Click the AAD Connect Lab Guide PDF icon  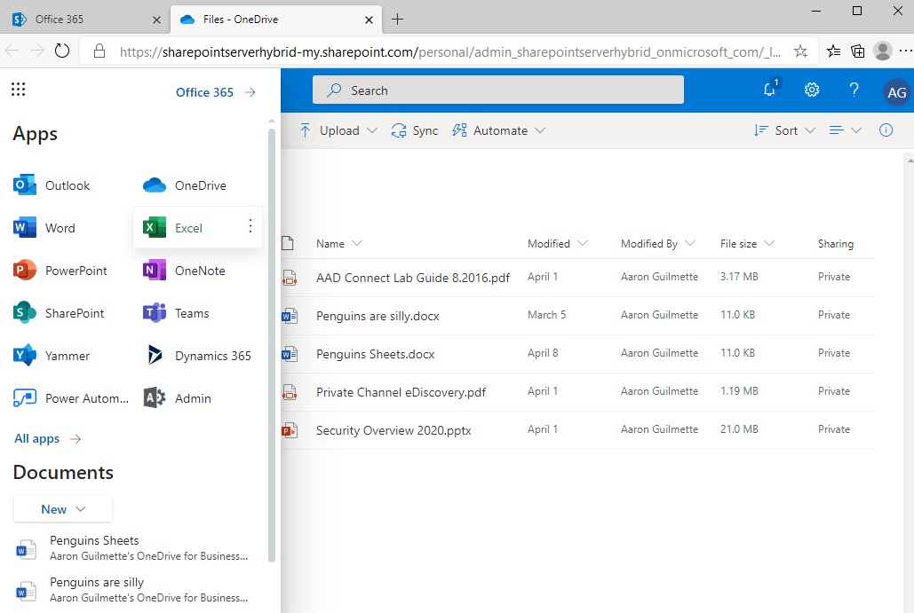click(x=290, y=277)
